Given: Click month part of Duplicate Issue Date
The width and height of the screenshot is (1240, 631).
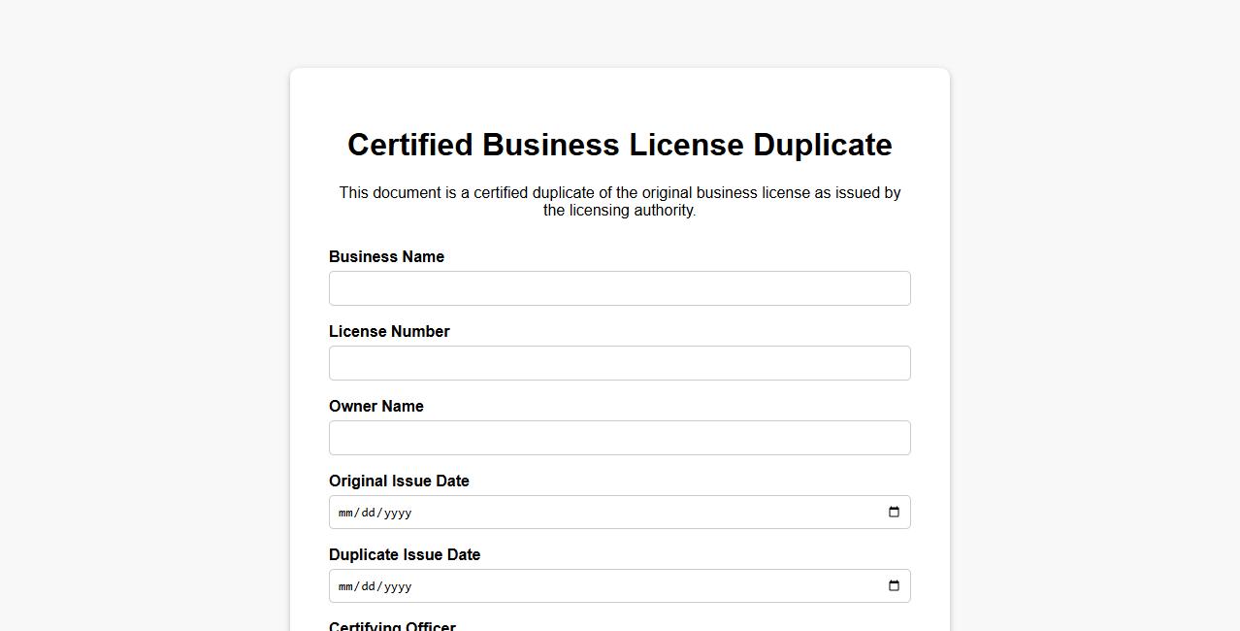Looking at the screenshot, I should (345, 586).
